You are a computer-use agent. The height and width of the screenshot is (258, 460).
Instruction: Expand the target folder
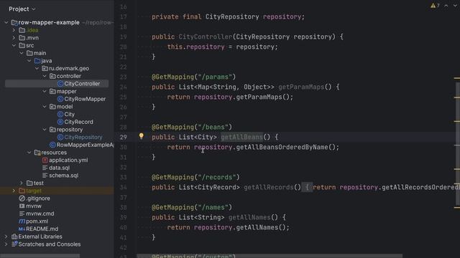point(14,191)
